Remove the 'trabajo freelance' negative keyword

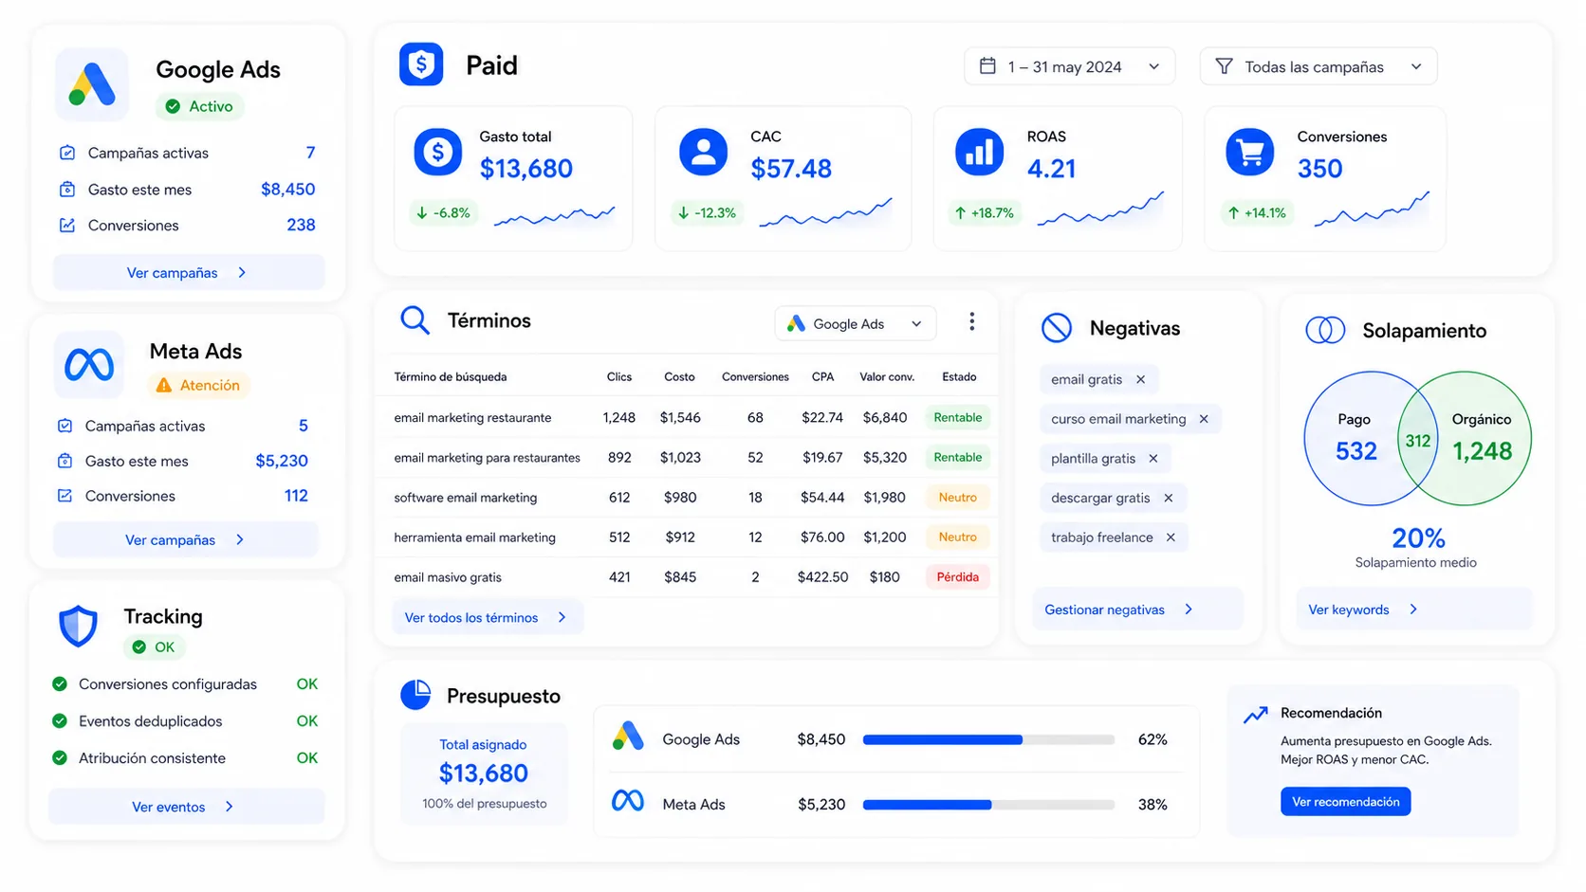[x=1171, y=537]
